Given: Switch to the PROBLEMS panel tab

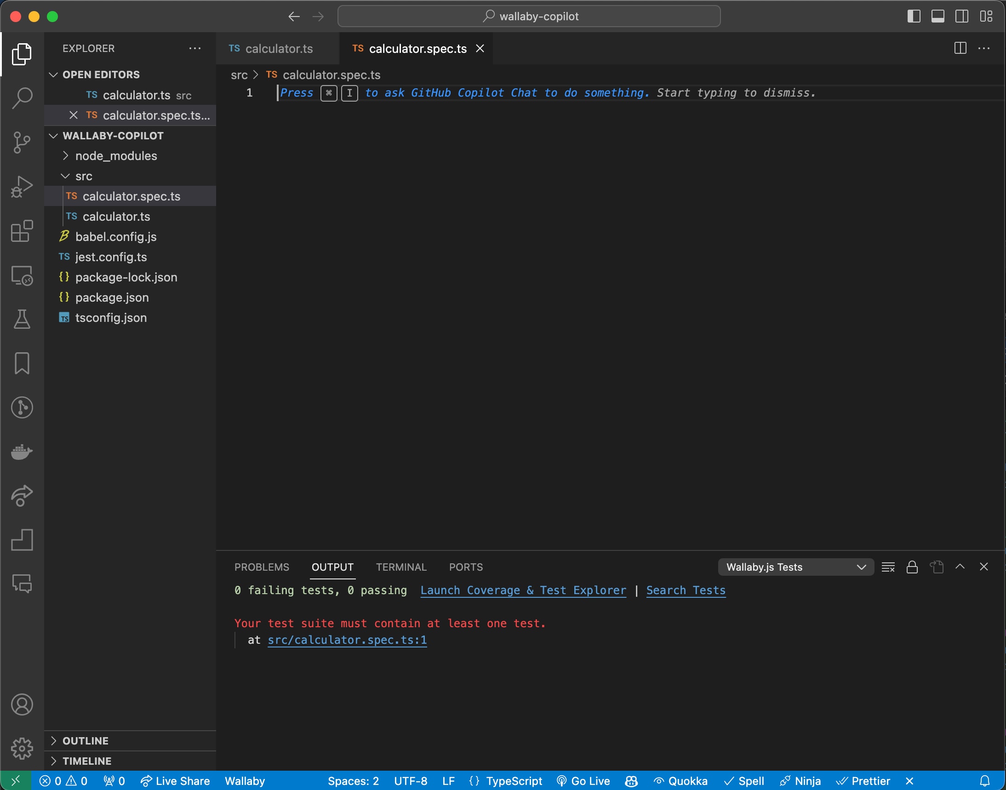Looking at the screenshot, I should pyautogui.click(x=262, y=567).
